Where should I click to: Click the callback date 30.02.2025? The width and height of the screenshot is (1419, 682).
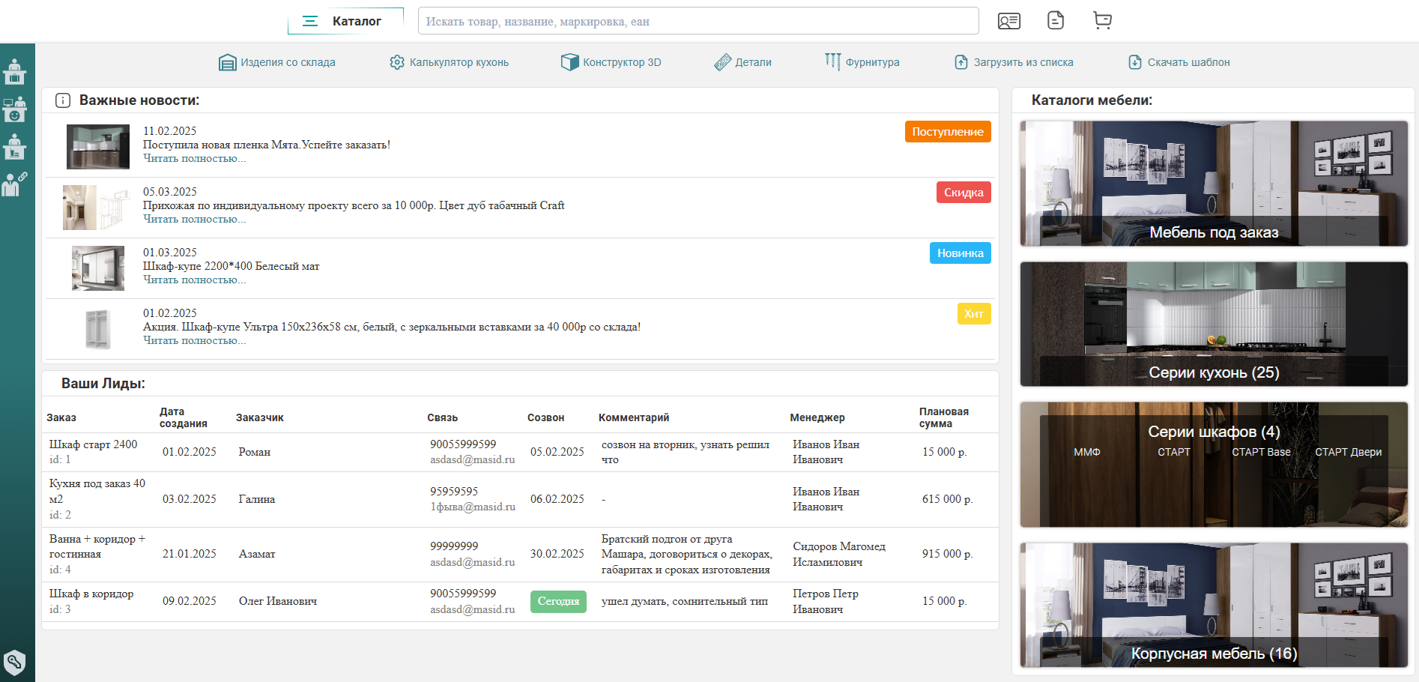[557, 554]
